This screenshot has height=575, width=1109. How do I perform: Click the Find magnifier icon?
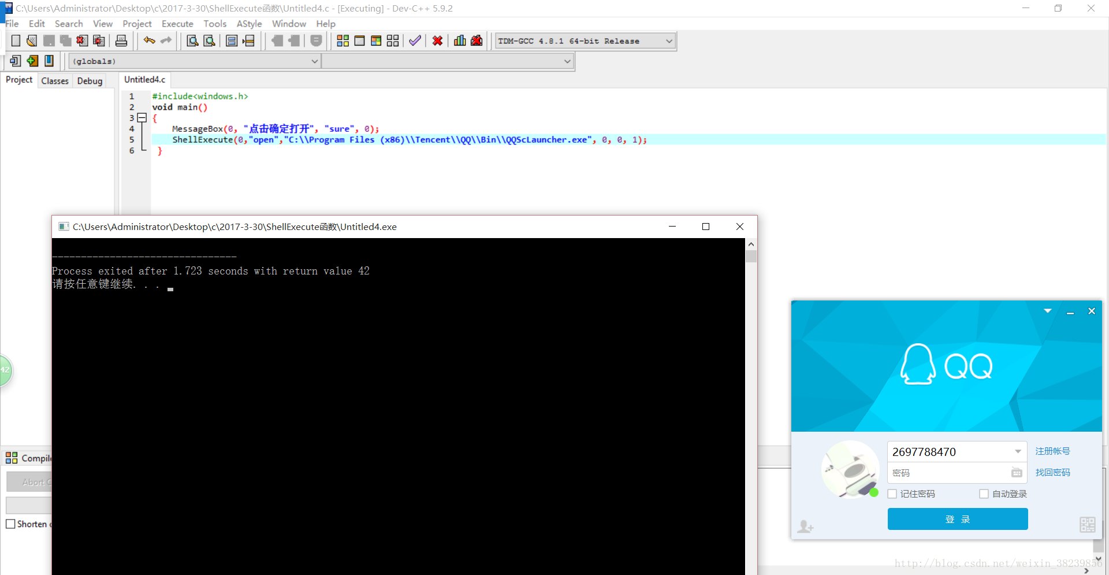coord(193,40)
